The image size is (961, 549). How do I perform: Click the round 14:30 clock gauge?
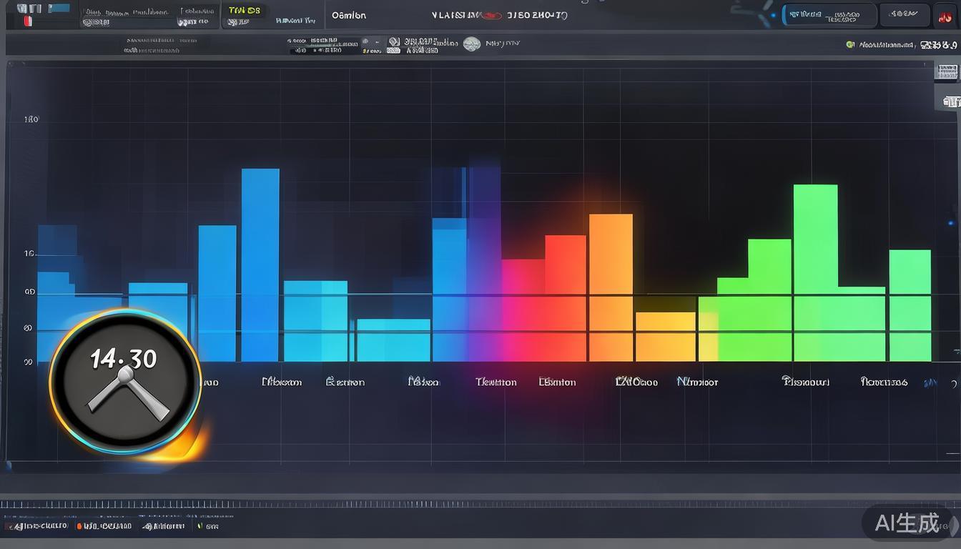125,382
